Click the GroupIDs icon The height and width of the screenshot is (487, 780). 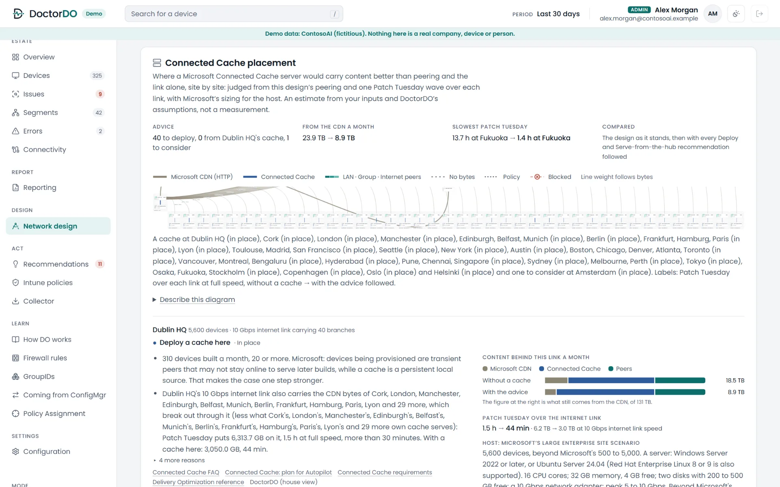[15, 377]
